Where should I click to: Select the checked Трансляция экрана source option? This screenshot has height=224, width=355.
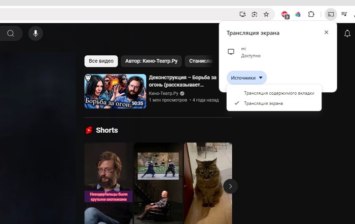pos(263,103)
